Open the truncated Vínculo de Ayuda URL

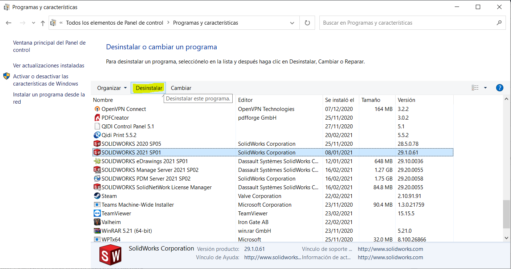[273, 257]
